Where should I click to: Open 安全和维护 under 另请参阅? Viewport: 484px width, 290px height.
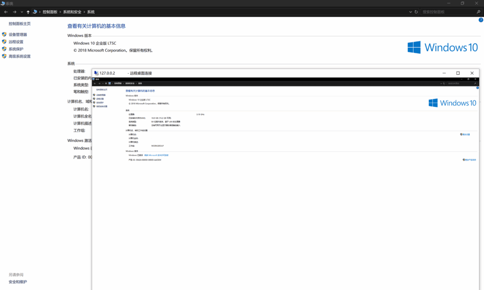coord(17,282)
